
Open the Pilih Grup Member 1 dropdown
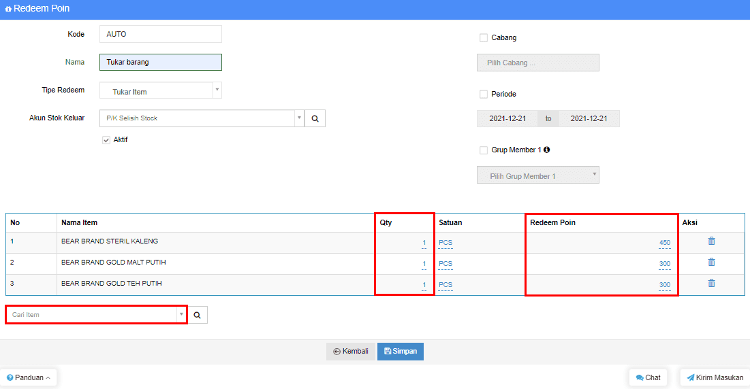click(538, 175)
